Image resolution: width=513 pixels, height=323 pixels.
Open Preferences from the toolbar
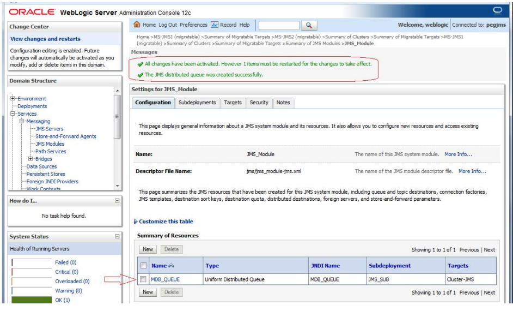193,25
